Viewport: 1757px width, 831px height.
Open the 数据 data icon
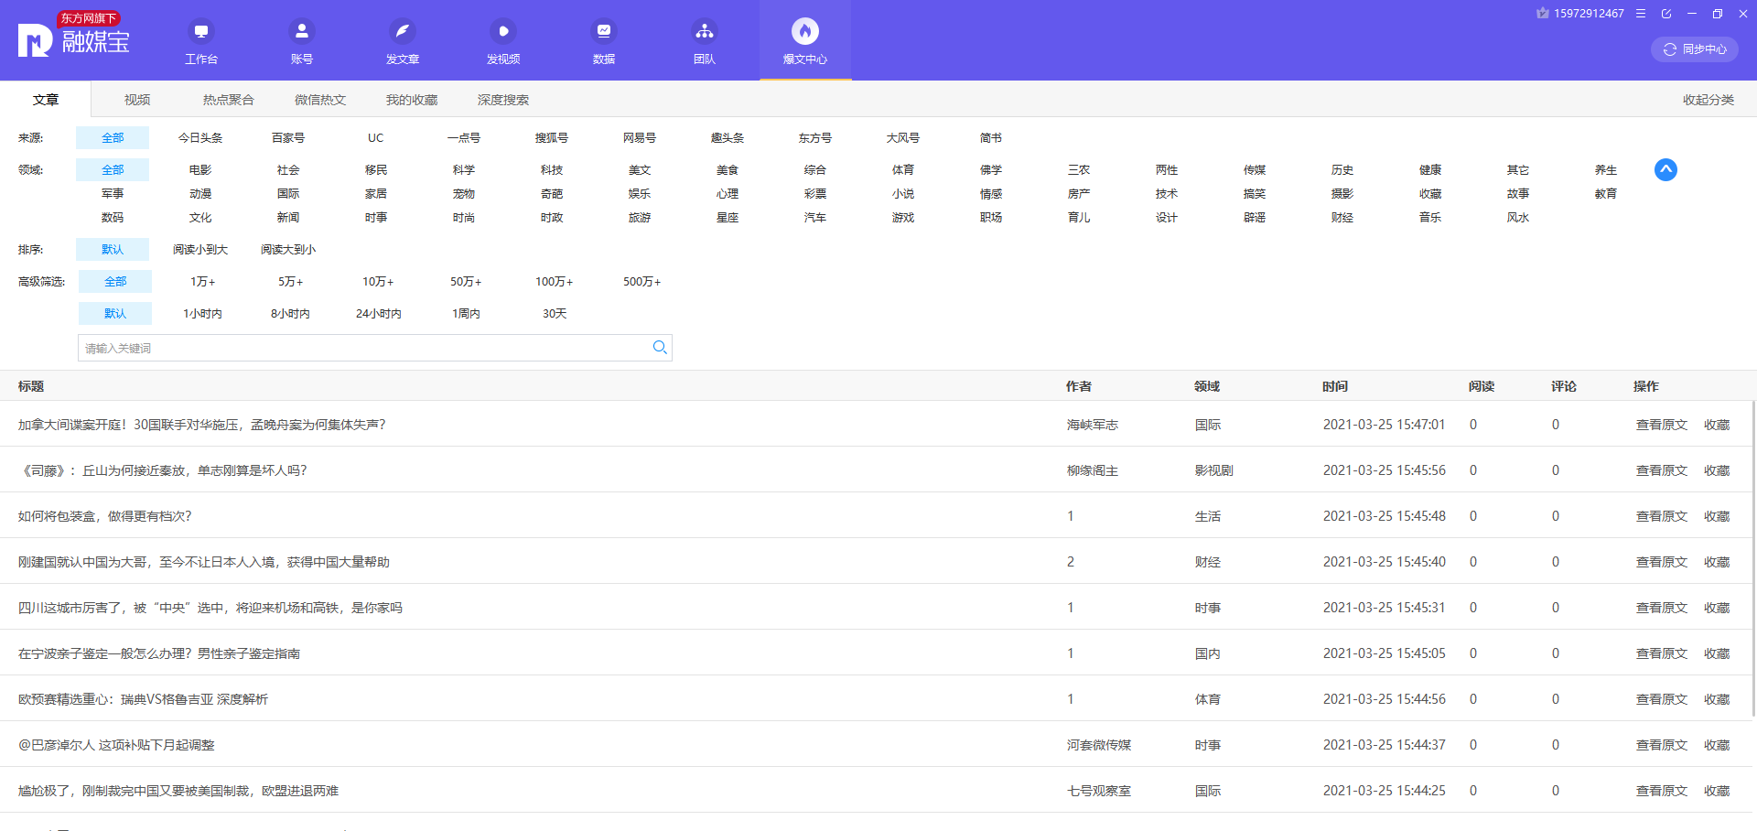tap(604, 32)
